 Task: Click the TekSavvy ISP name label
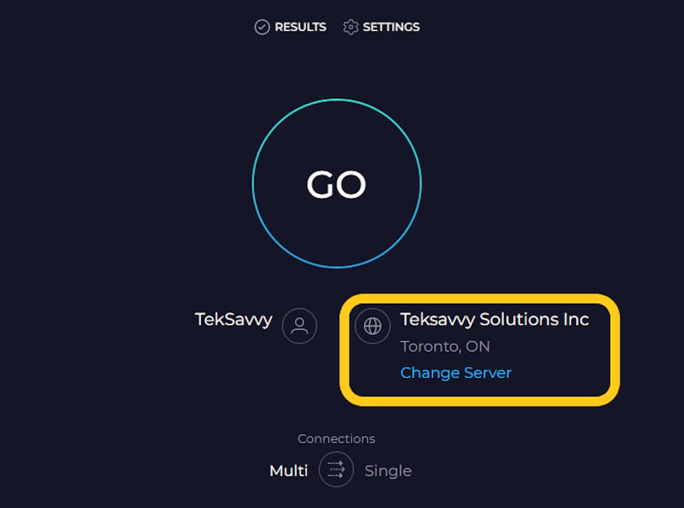point(233,319)
